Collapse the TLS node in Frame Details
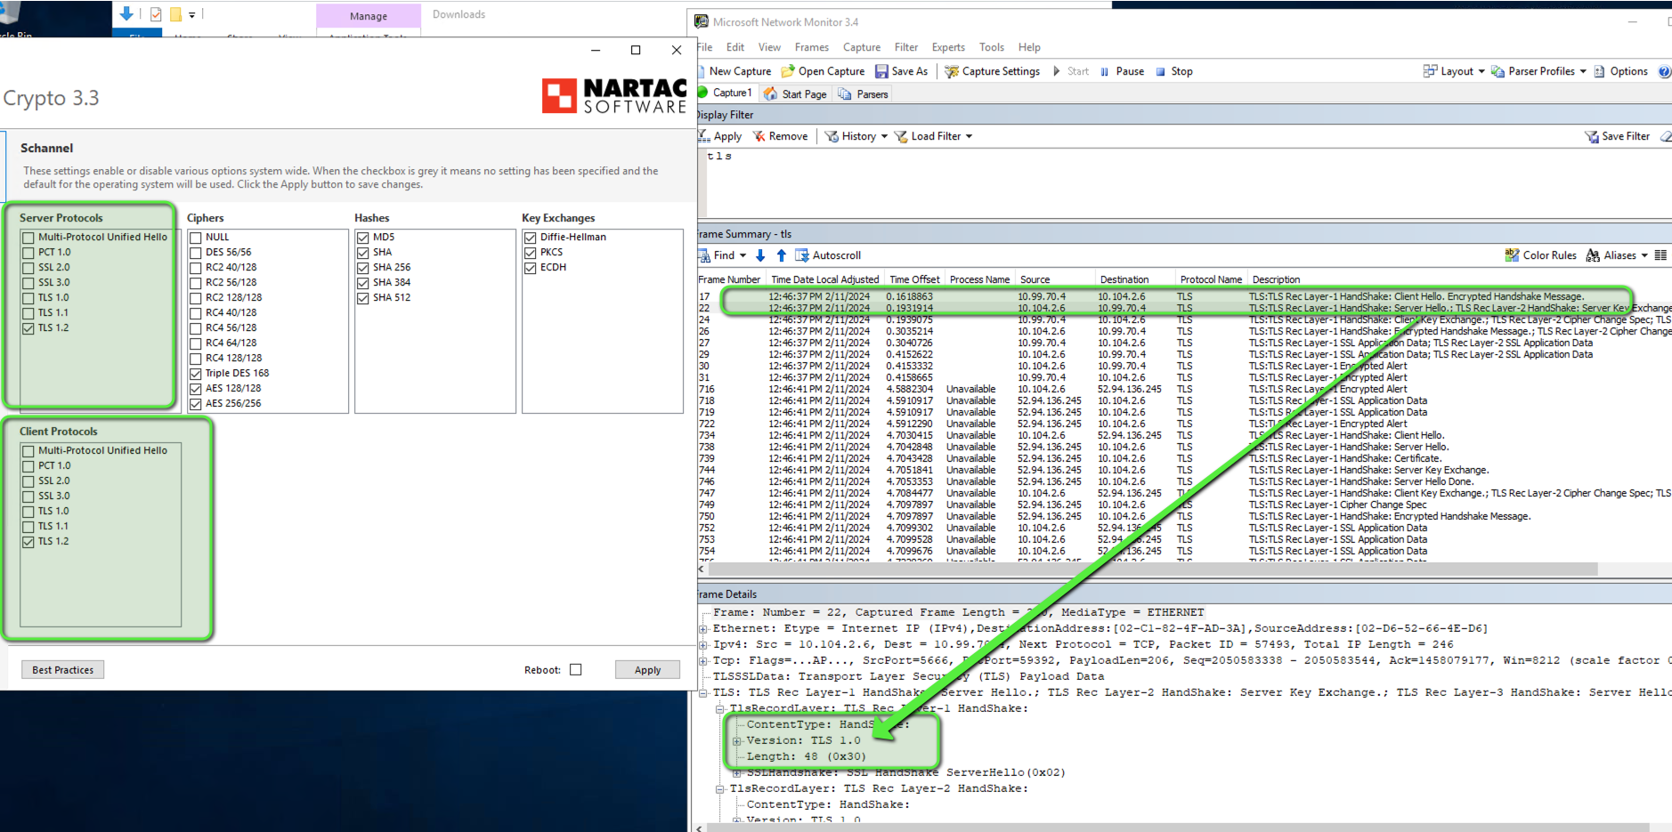The width and height of the screenshot is (1672, 832). click(703, 693)
